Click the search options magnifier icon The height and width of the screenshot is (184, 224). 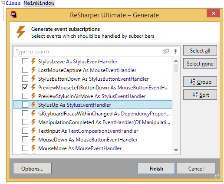click(x=166, y=51)
